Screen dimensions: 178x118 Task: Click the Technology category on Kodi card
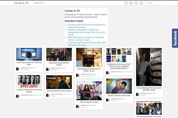coord(25,70)
